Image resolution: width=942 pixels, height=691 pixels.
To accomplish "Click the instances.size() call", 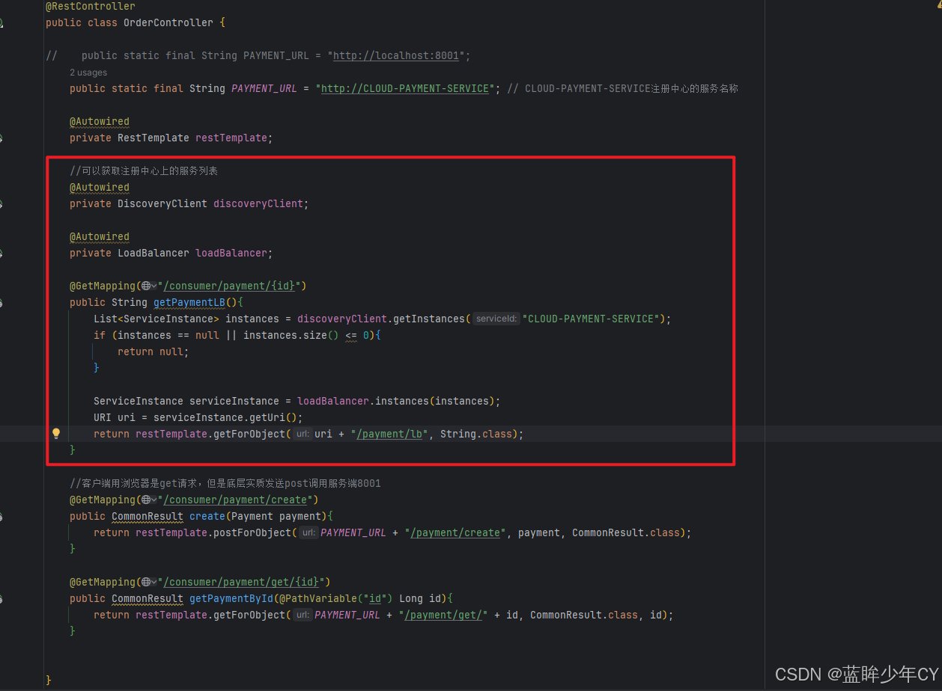I will point(291,335).
